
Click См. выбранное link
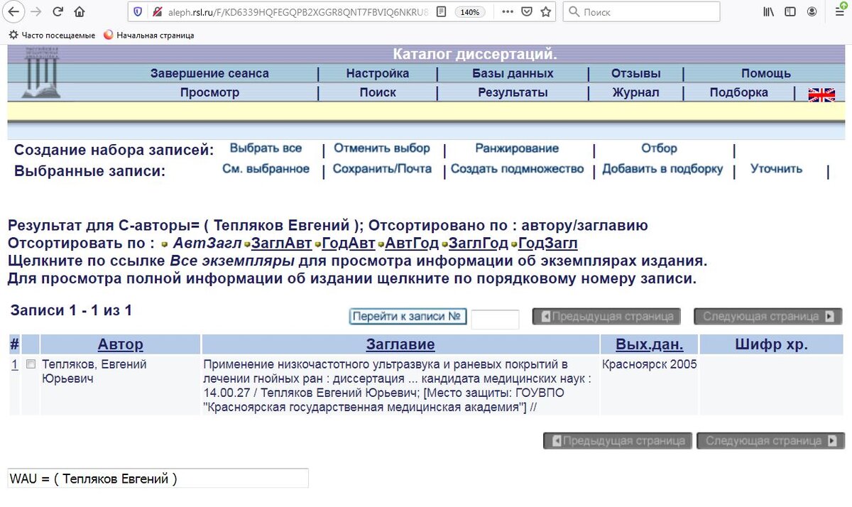pos(266,169)
